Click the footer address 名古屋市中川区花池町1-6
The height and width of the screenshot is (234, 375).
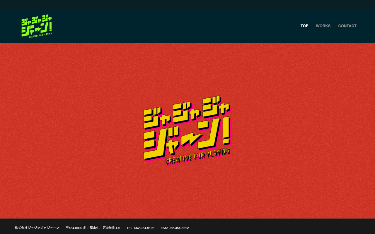[102, 228]
